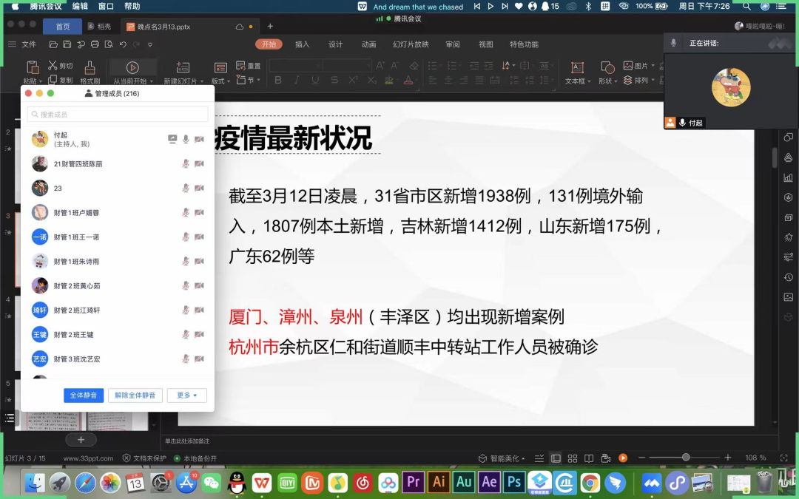Open WeChat from the dock
This screenshot has height=499, width=799.
point(212,482)
